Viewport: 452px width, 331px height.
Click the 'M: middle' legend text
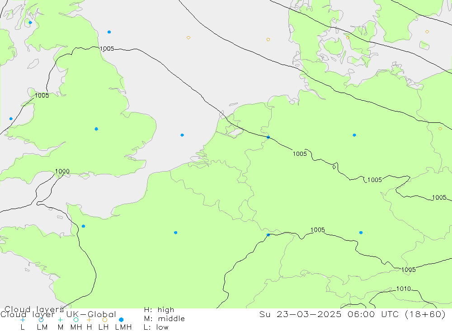[x=165, y=318]
